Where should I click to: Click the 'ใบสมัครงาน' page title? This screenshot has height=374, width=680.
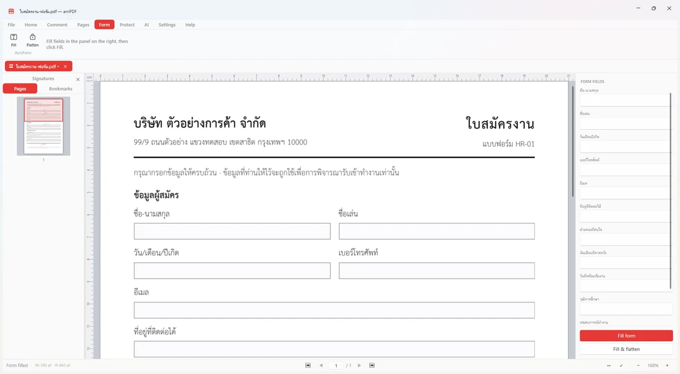(500, 124)
